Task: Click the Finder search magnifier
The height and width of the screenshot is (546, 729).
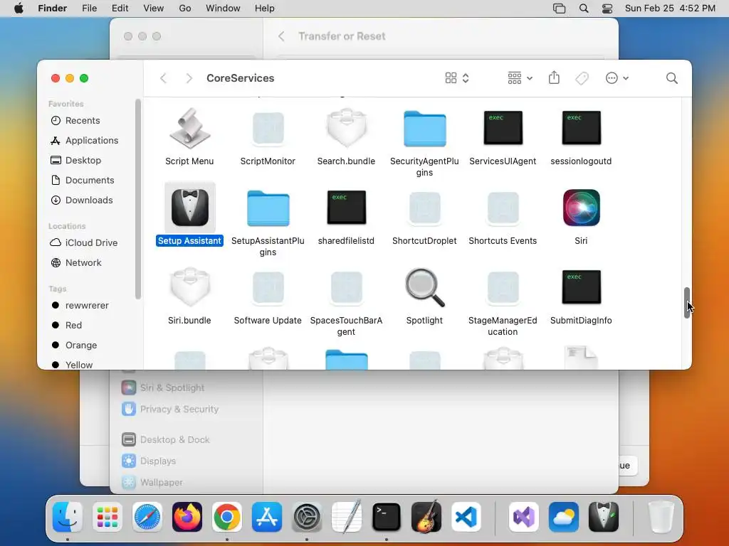Action: (671, 78)
